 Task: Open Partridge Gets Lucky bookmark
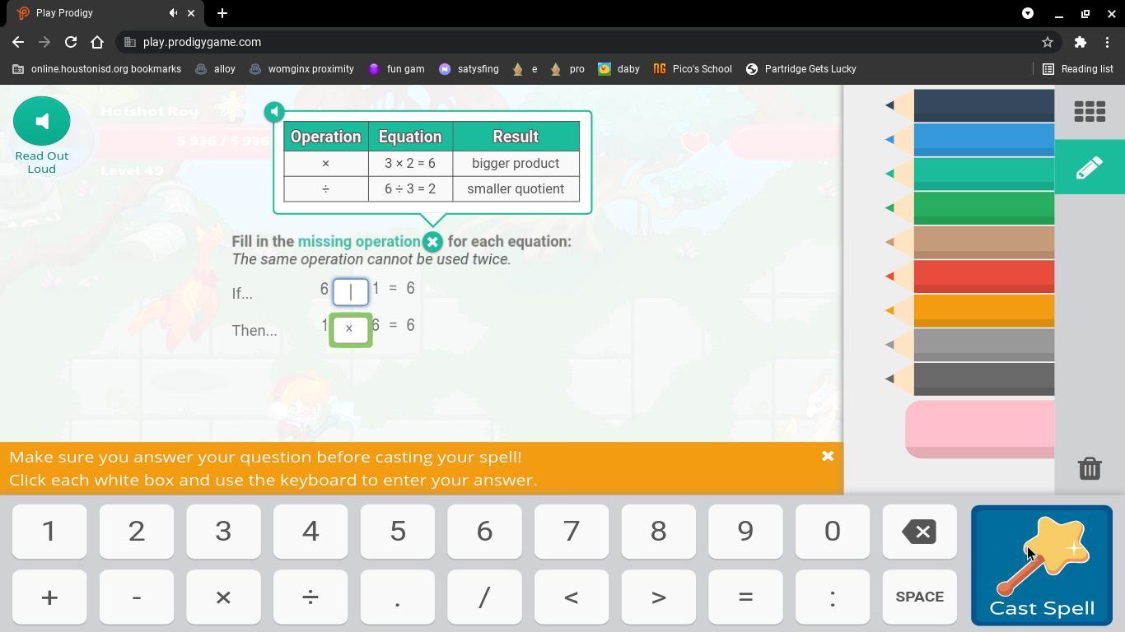click(801, 69)
